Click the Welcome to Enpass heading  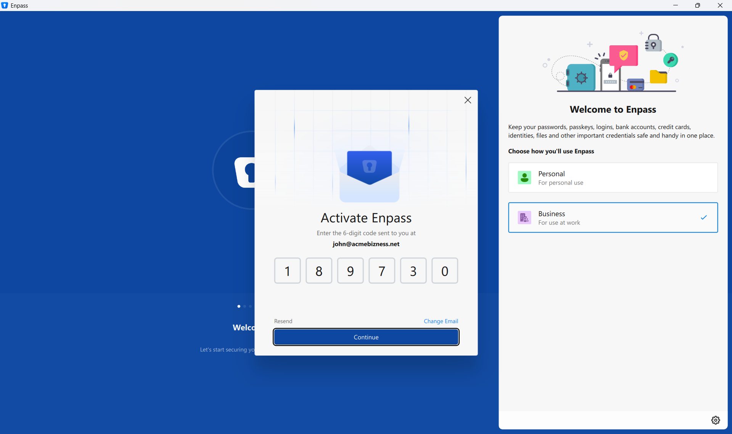coord(613,110)
